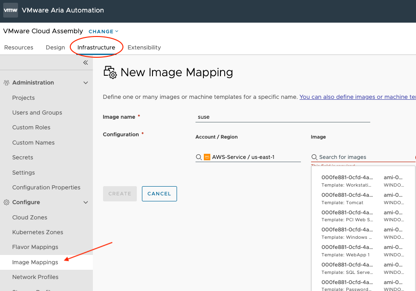Switch to the Infrastructure tab
Image resolution: width=416 pixels, height=291 pixels.
coord(96,48)
